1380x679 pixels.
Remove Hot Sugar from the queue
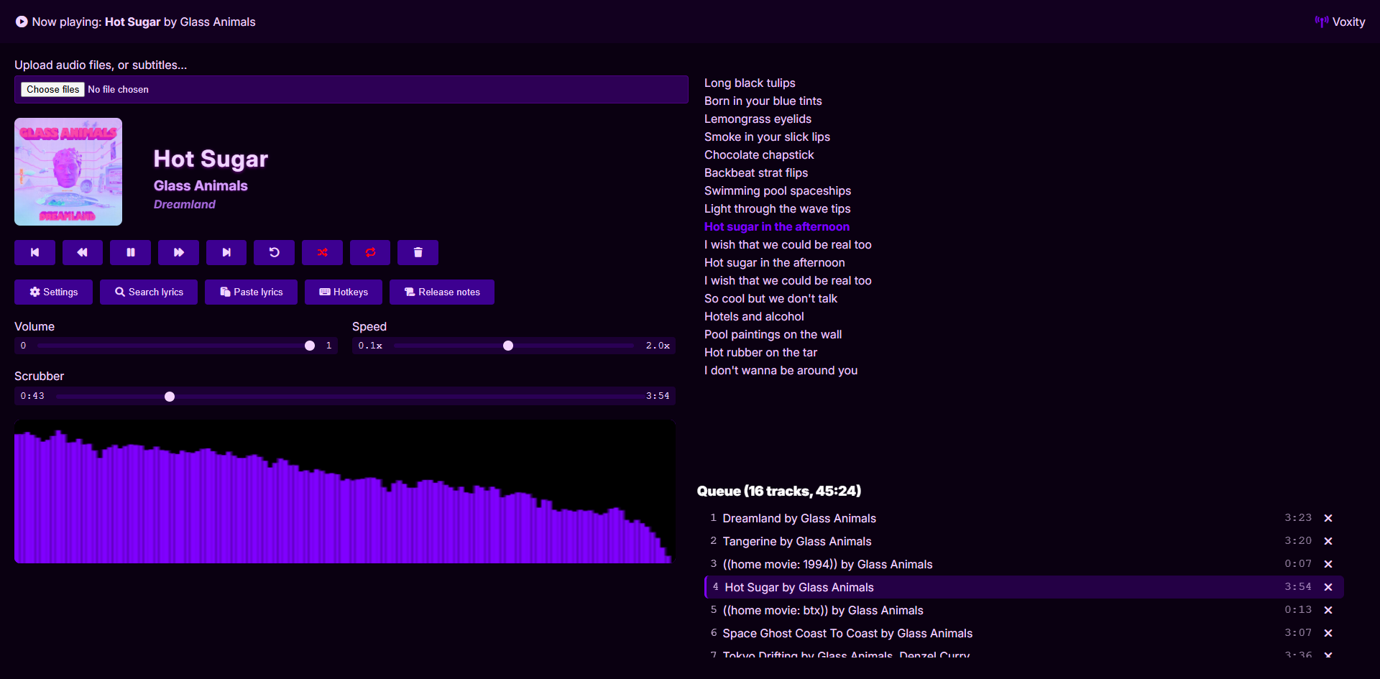tap(1328, 587)
